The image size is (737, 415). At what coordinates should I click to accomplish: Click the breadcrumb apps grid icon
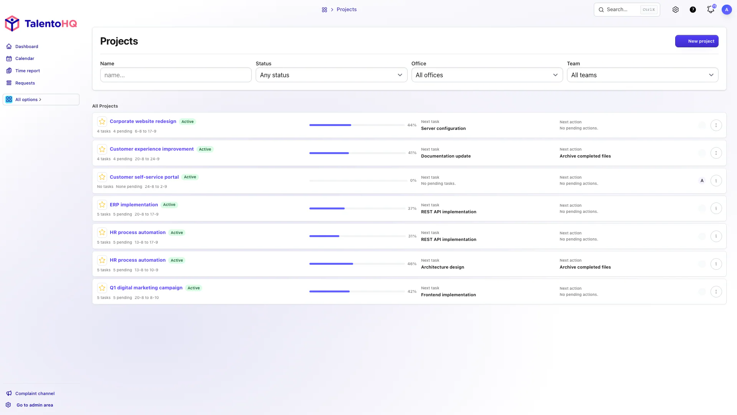324,10
